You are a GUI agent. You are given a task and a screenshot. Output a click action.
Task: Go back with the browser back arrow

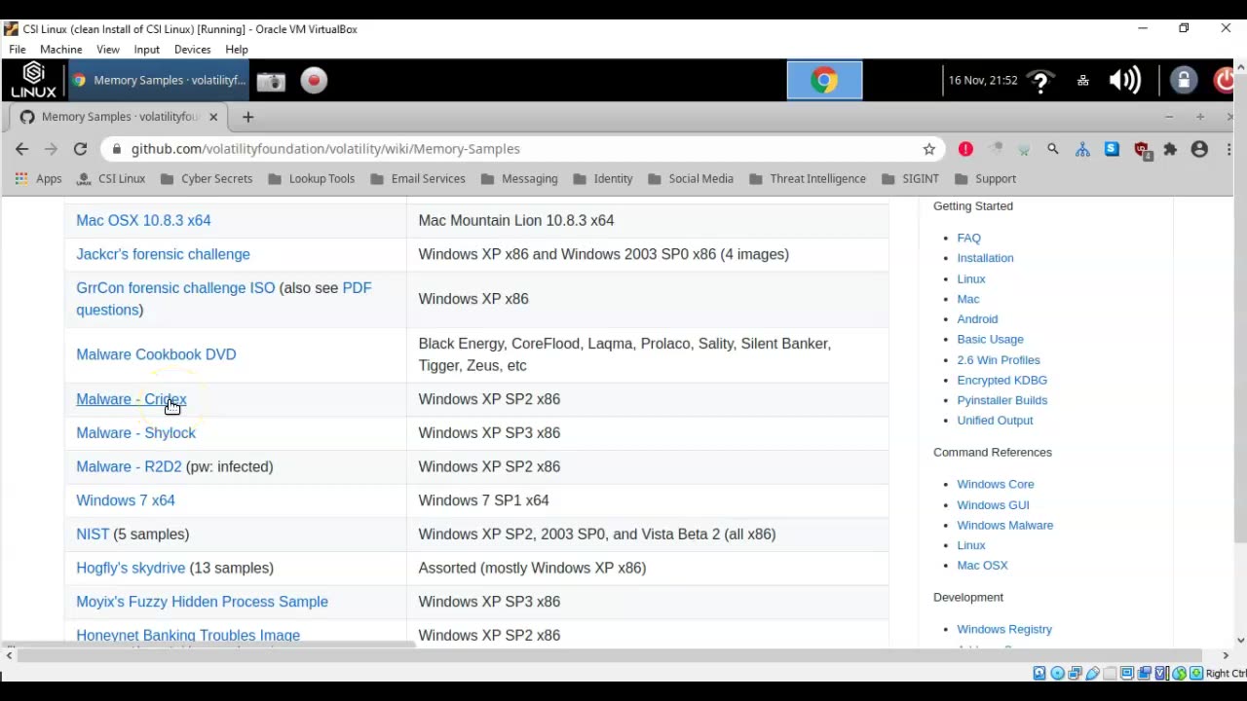coord(21,149)
